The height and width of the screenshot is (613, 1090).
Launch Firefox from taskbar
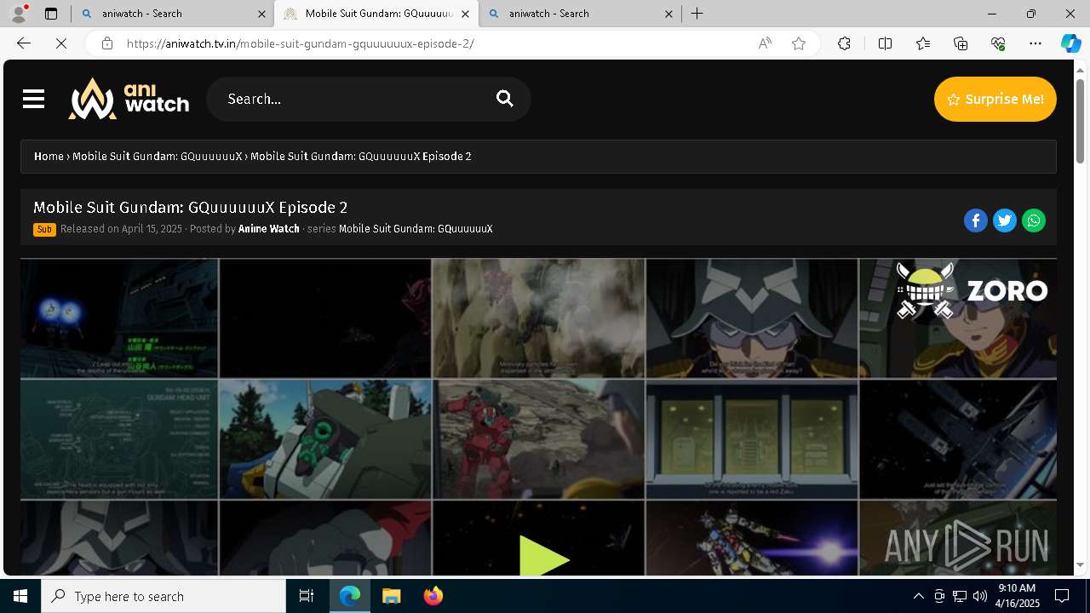(433, 596)
